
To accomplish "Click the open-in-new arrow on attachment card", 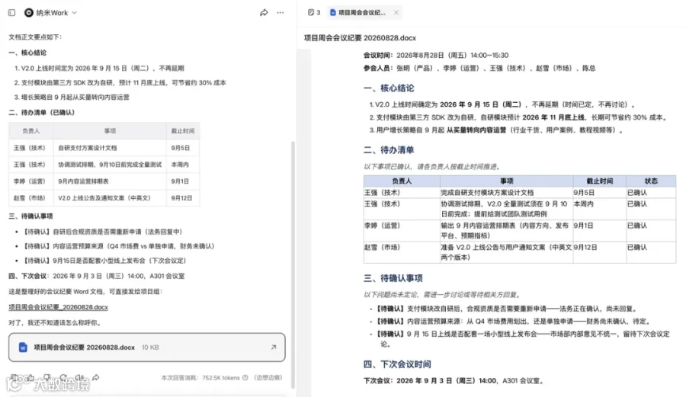I will 274,347.
